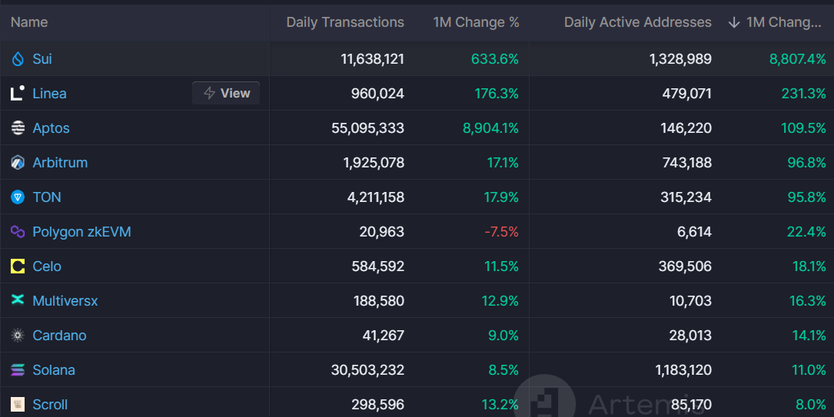The image size is (834, 417).
Task: Select Sui daily transactions 11,638,121
Action: 372,59
